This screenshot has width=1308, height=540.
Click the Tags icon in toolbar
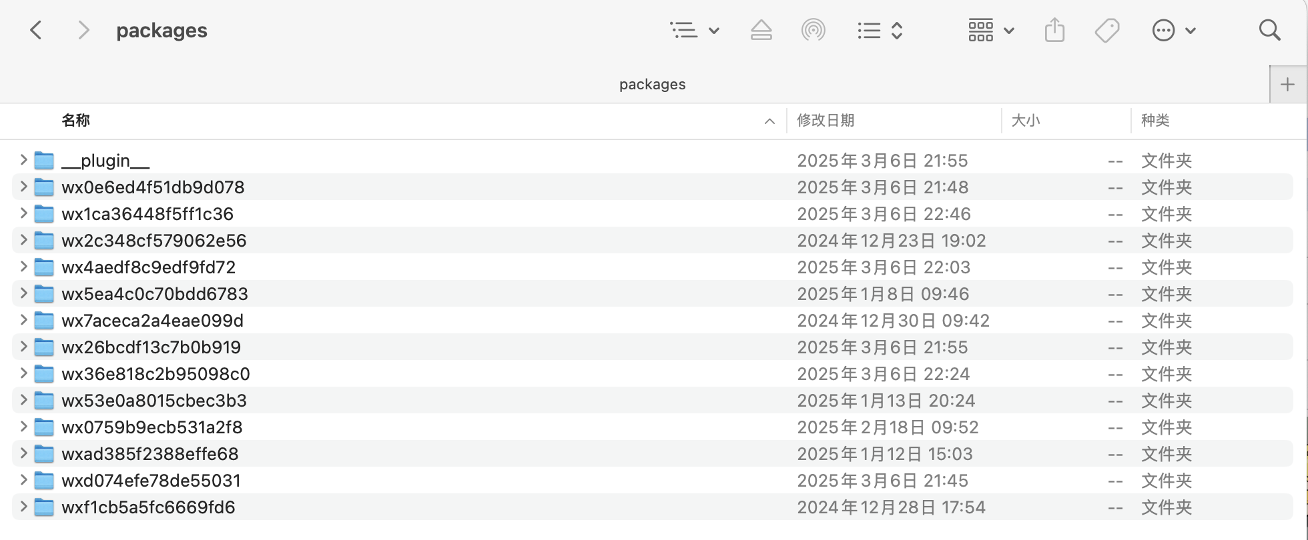[x=1107, y=31]
